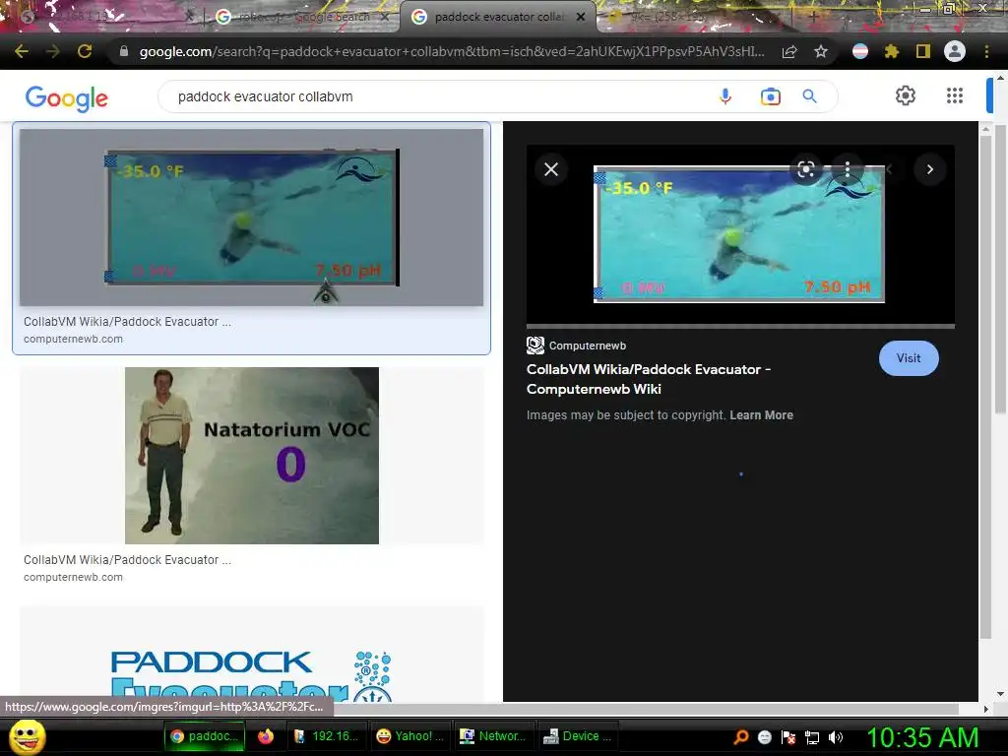Screen dimensions: 1008x756
Task: Open the Extensions puzzle piece icon
Action: (892, 51)
